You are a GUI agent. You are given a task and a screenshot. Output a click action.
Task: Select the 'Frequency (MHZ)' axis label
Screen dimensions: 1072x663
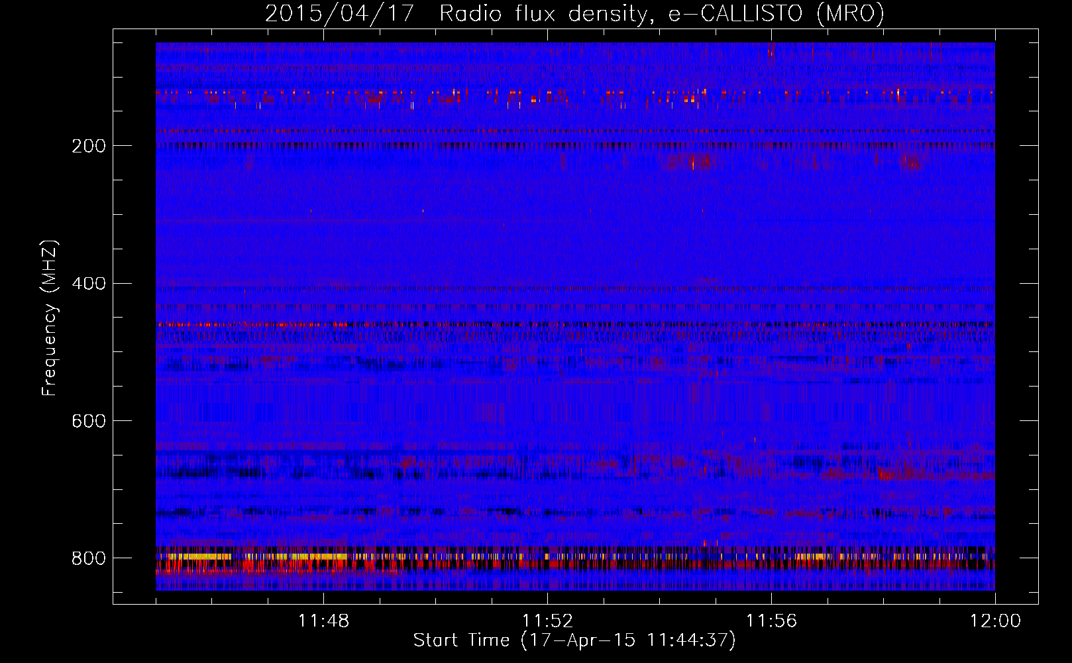tap(50, 318)
